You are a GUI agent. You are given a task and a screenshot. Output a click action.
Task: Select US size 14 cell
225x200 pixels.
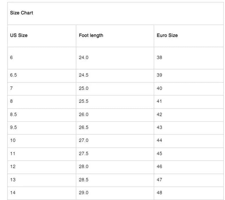[13, 193]
